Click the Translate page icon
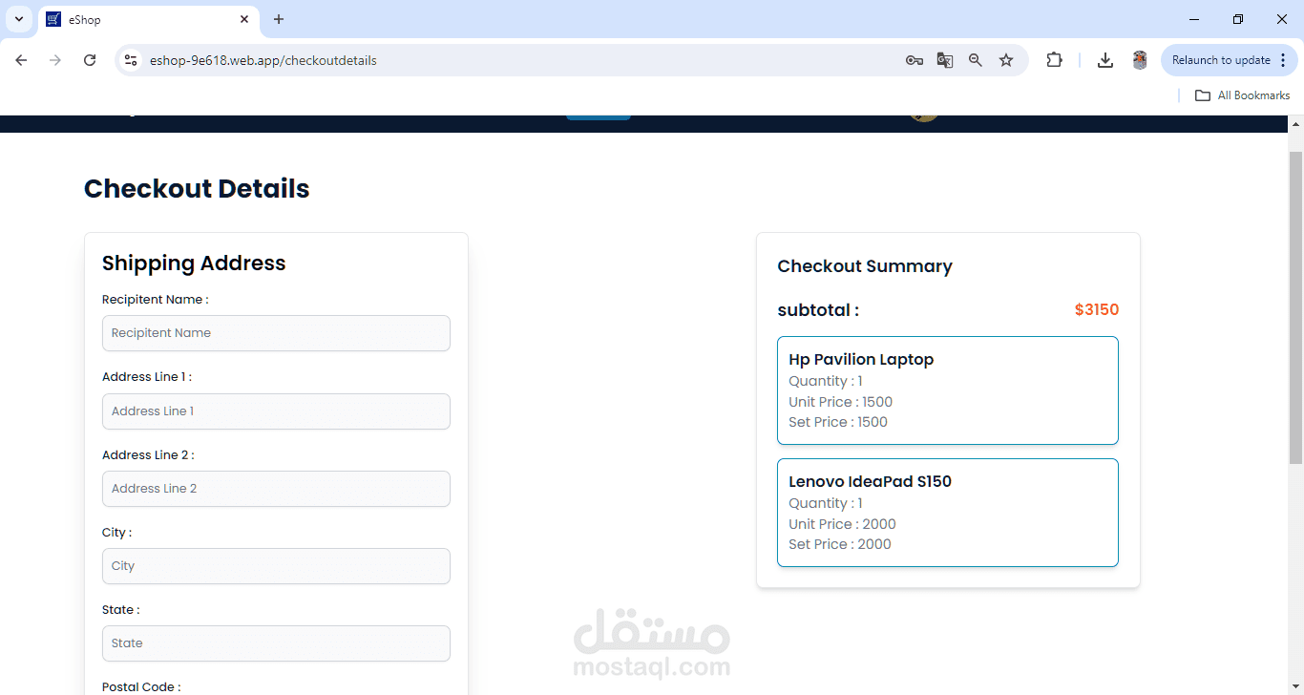This screenshot has height=695, width=1304. pyautogui.click(x=945, y=60)
